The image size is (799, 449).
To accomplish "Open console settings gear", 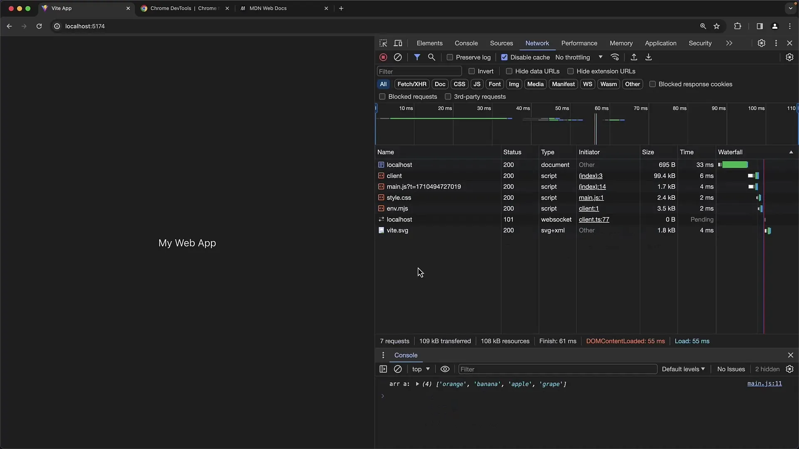I will tap(789, 369).
